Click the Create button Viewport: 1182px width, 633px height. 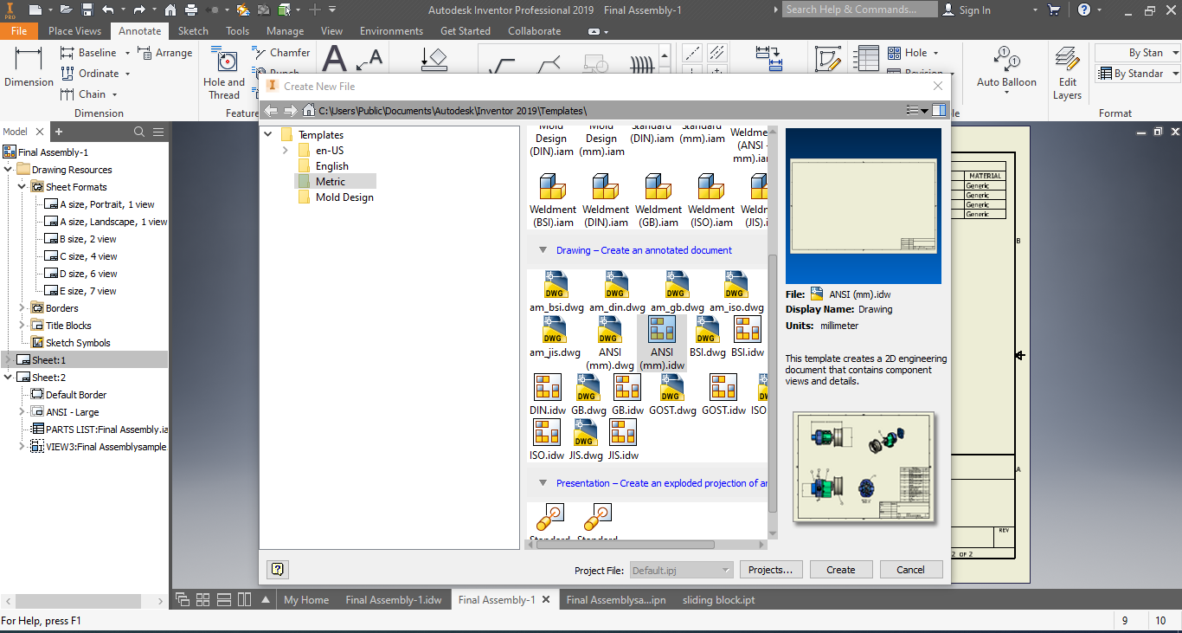coord(840,569)
